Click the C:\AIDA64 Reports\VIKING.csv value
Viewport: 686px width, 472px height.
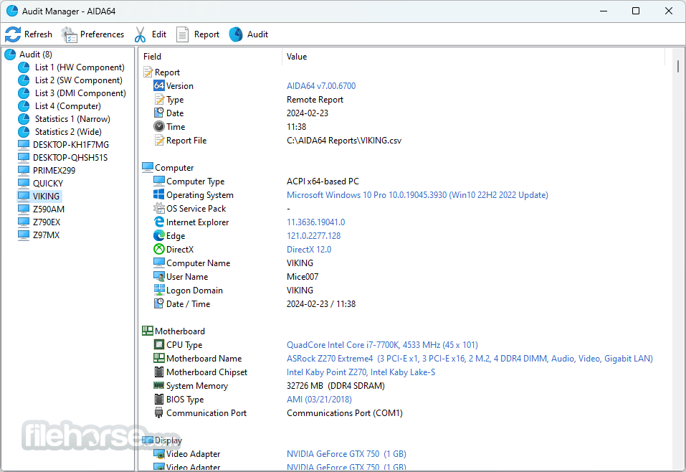344,141
